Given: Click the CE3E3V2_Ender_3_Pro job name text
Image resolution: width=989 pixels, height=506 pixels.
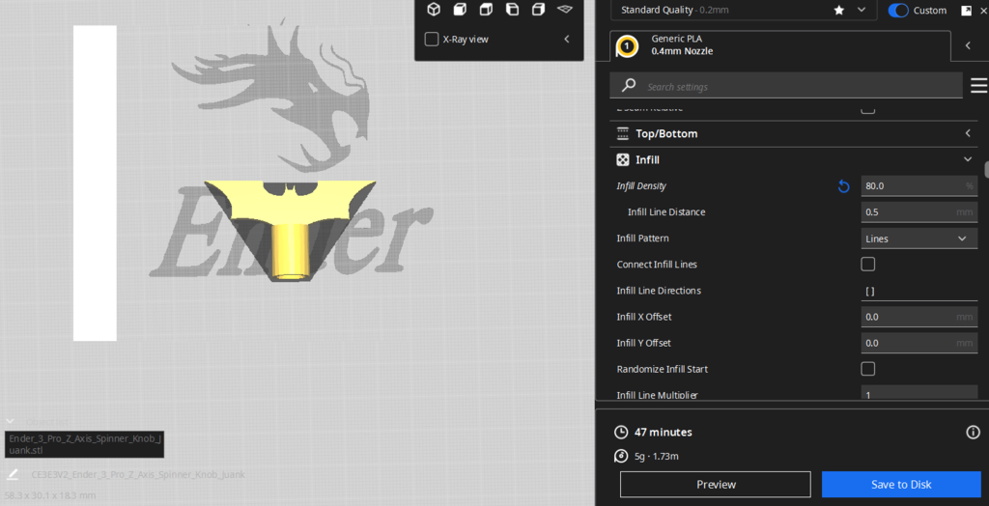Looking at the screenshot, I should 138,474.
